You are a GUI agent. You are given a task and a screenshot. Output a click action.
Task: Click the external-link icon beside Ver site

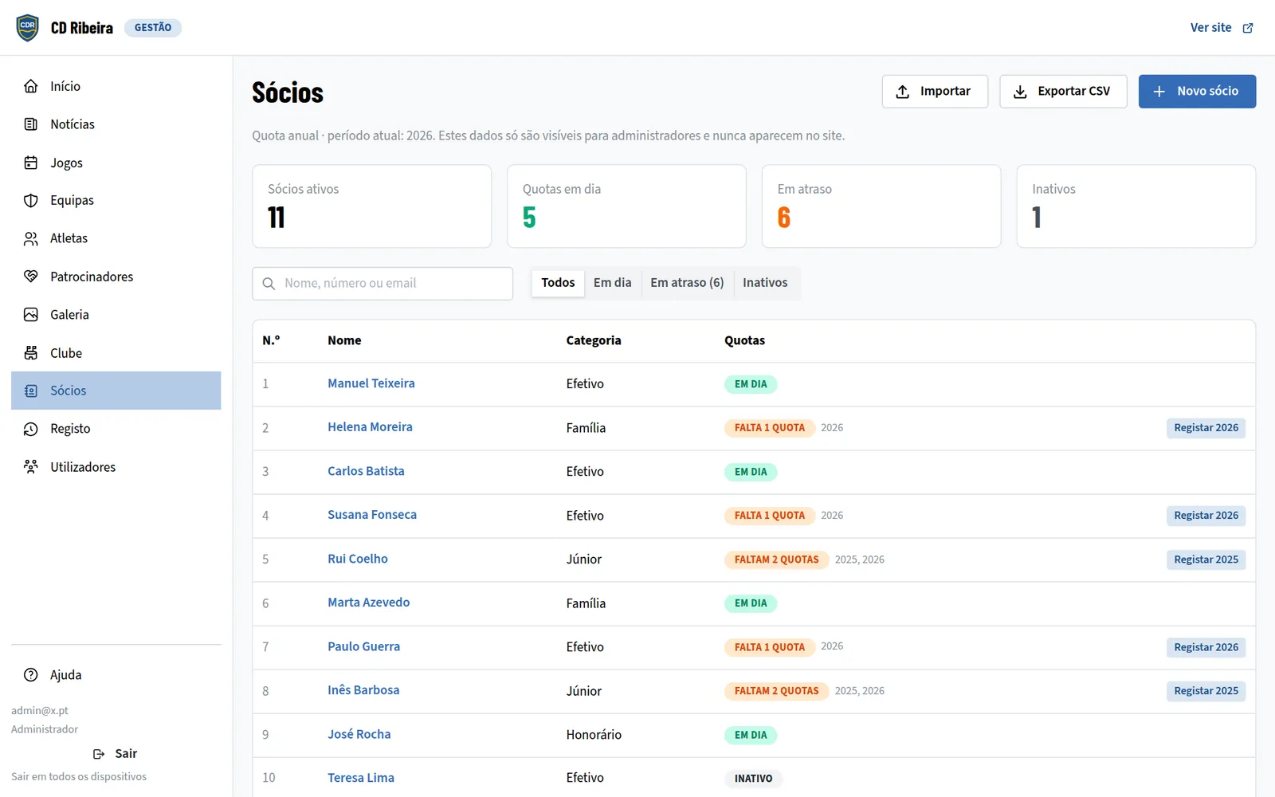[1248, 28]
